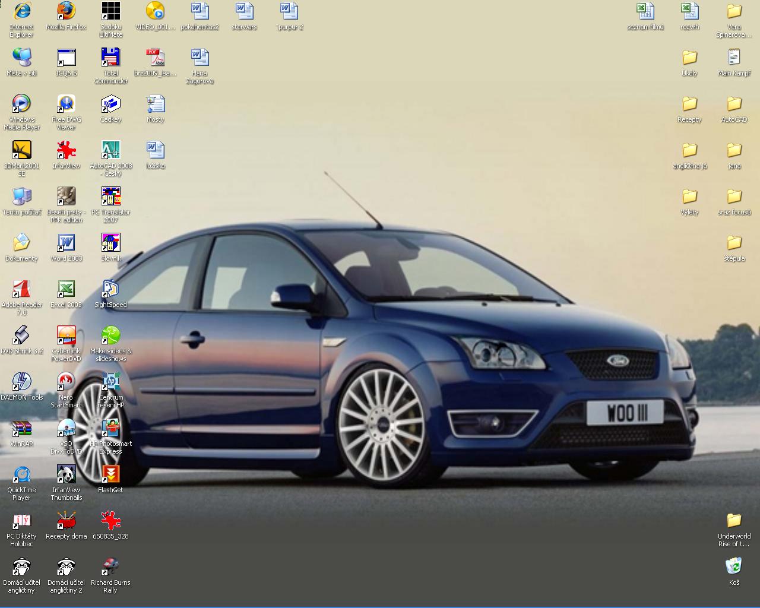
Task: Select the Windows Media Player icon
Action: (22, 104)
